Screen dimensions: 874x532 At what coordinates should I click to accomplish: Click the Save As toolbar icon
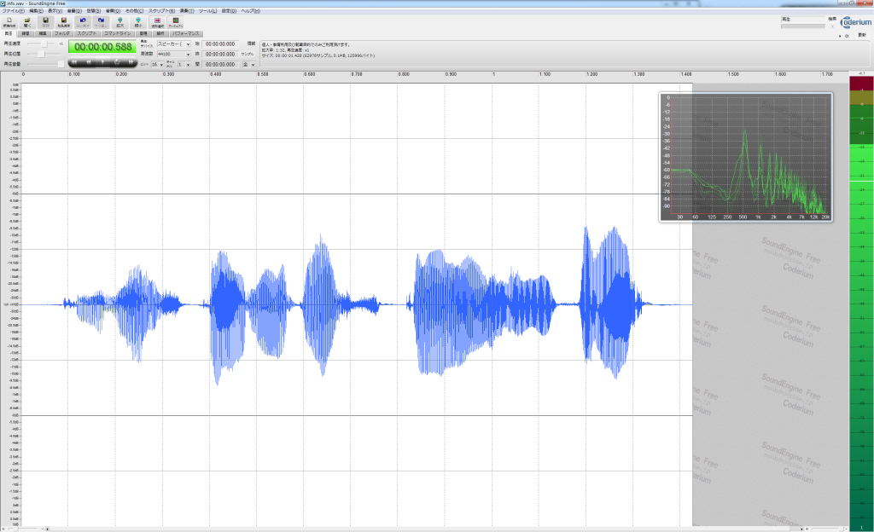tap(64, 22)
